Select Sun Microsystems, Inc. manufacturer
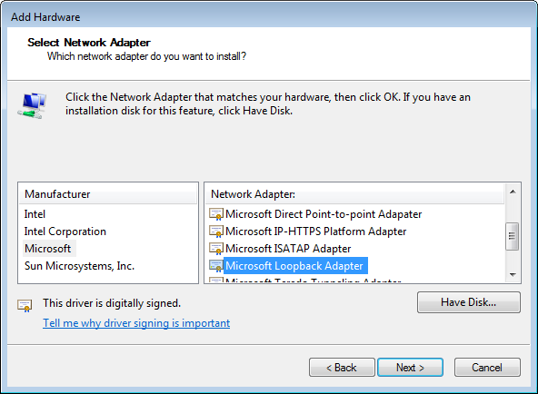 (79, 266)
